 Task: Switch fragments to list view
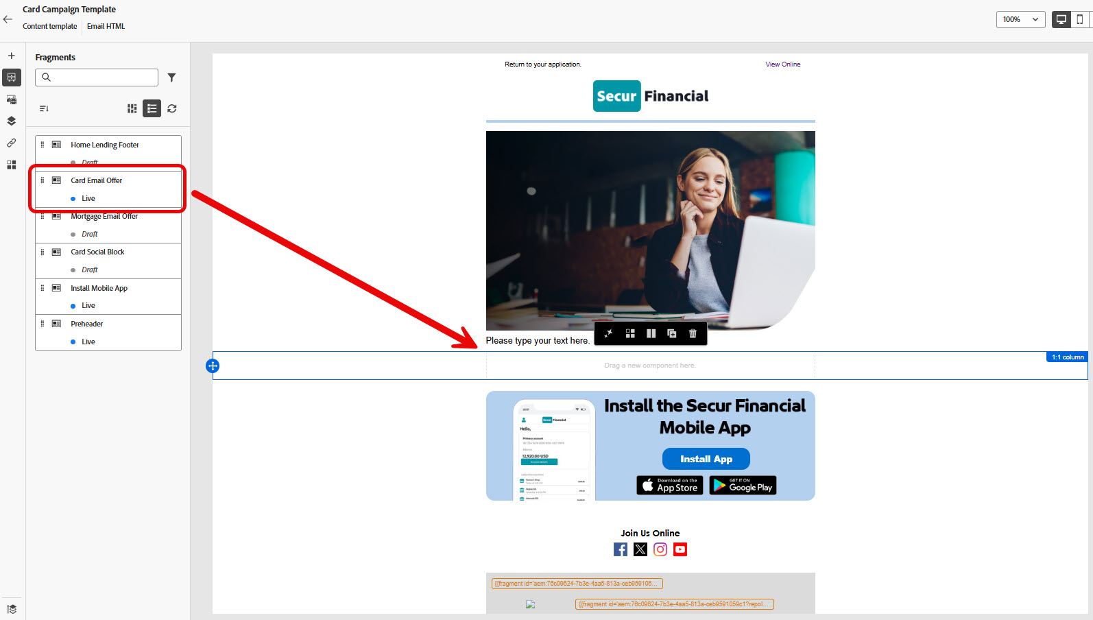pyautogui.click(x=152, y=108)
